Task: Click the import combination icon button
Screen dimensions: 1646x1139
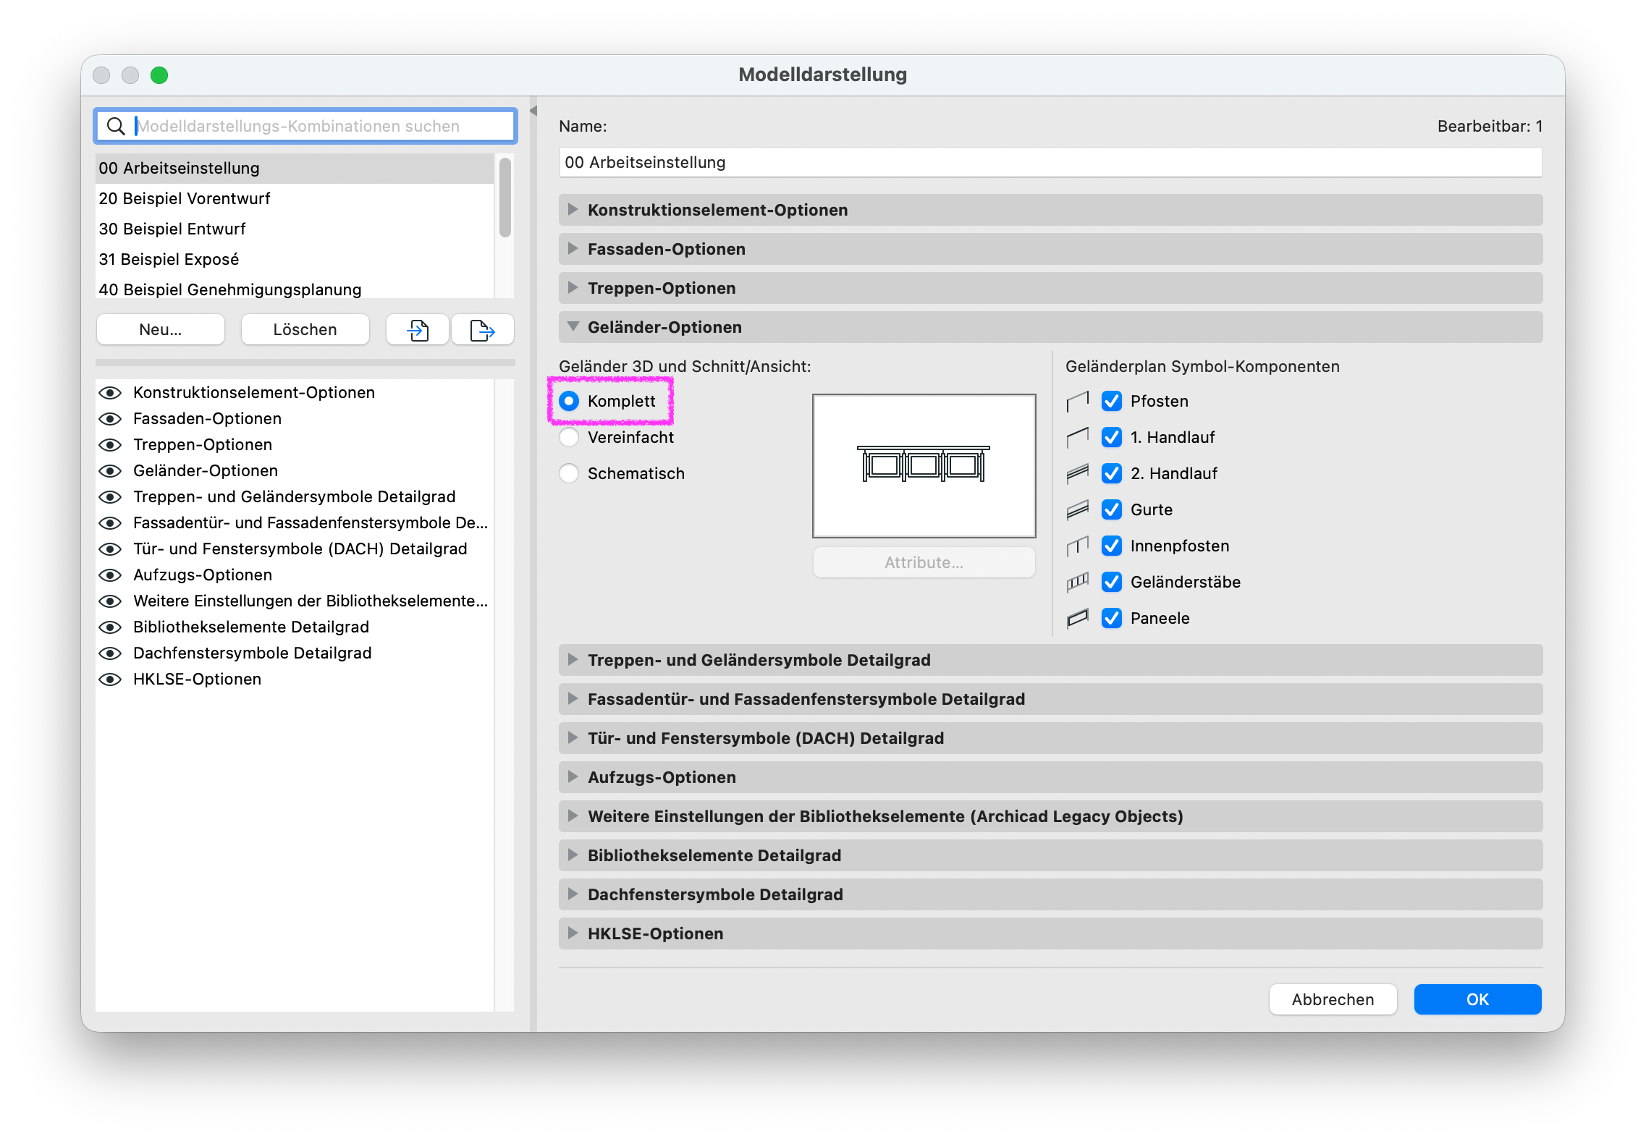Action: point(418,330)
